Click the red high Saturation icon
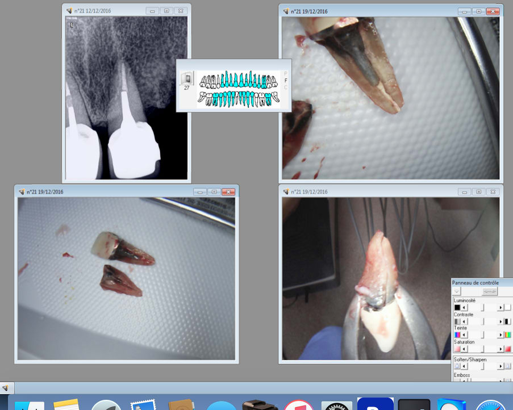 click(508, 349)
